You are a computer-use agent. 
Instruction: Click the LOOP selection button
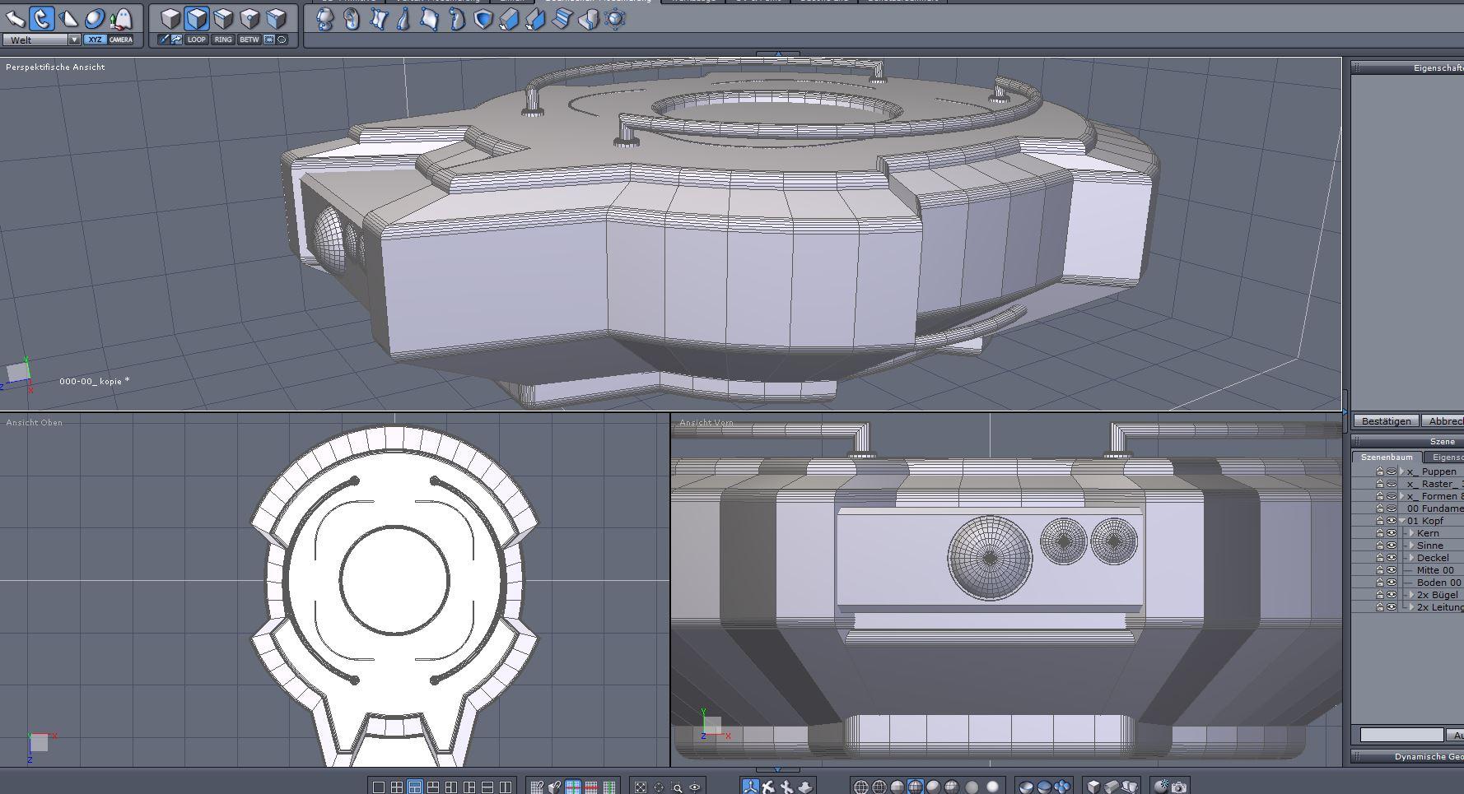196,39
